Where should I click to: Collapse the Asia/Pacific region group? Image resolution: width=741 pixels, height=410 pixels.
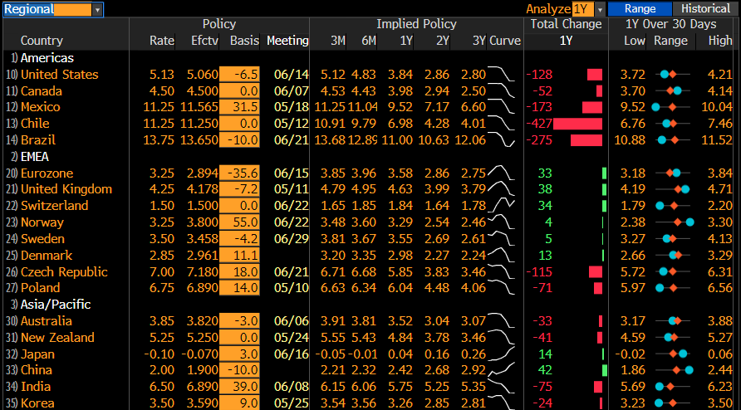[56, 305]
